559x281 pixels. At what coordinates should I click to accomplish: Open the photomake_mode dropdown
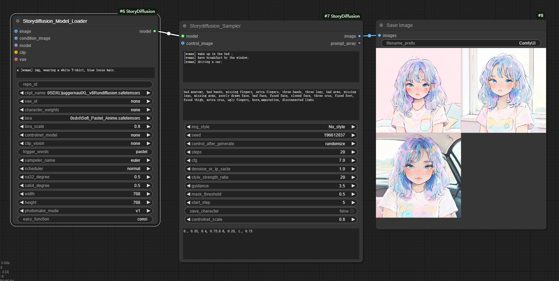click(x=85, y=211)
